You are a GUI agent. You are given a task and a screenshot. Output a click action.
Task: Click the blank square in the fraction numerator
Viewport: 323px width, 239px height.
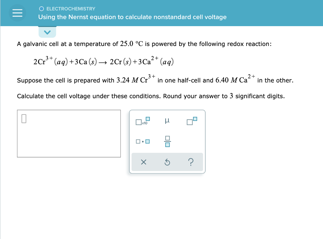click(x=168, y=138)
